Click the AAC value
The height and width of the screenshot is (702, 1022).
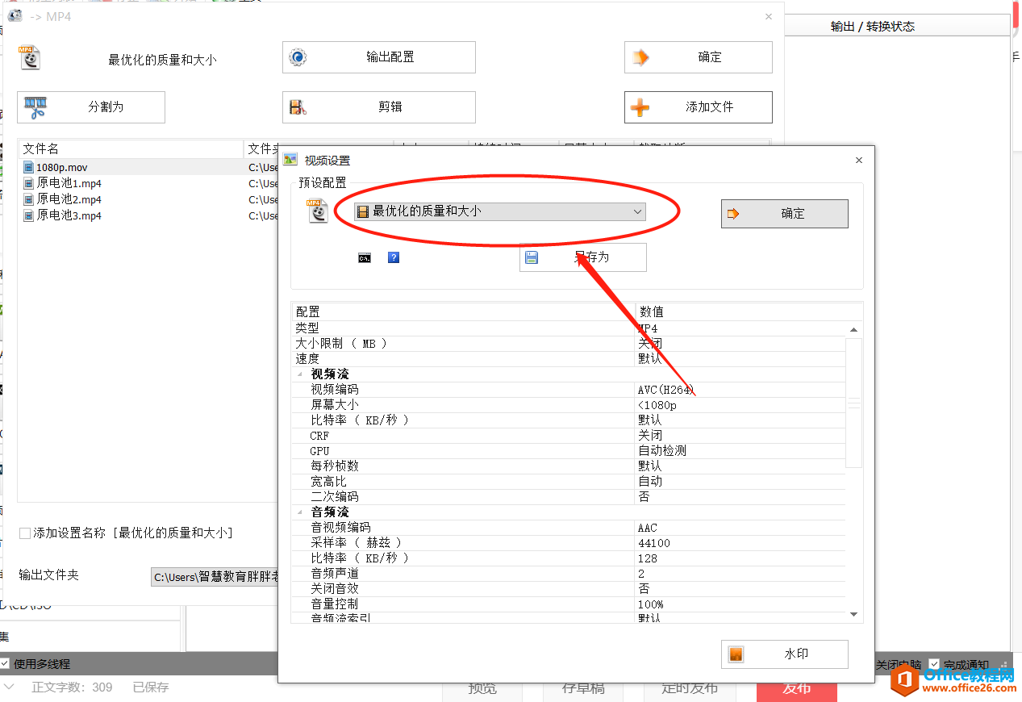pyautogui.click(x=648, y=528)
